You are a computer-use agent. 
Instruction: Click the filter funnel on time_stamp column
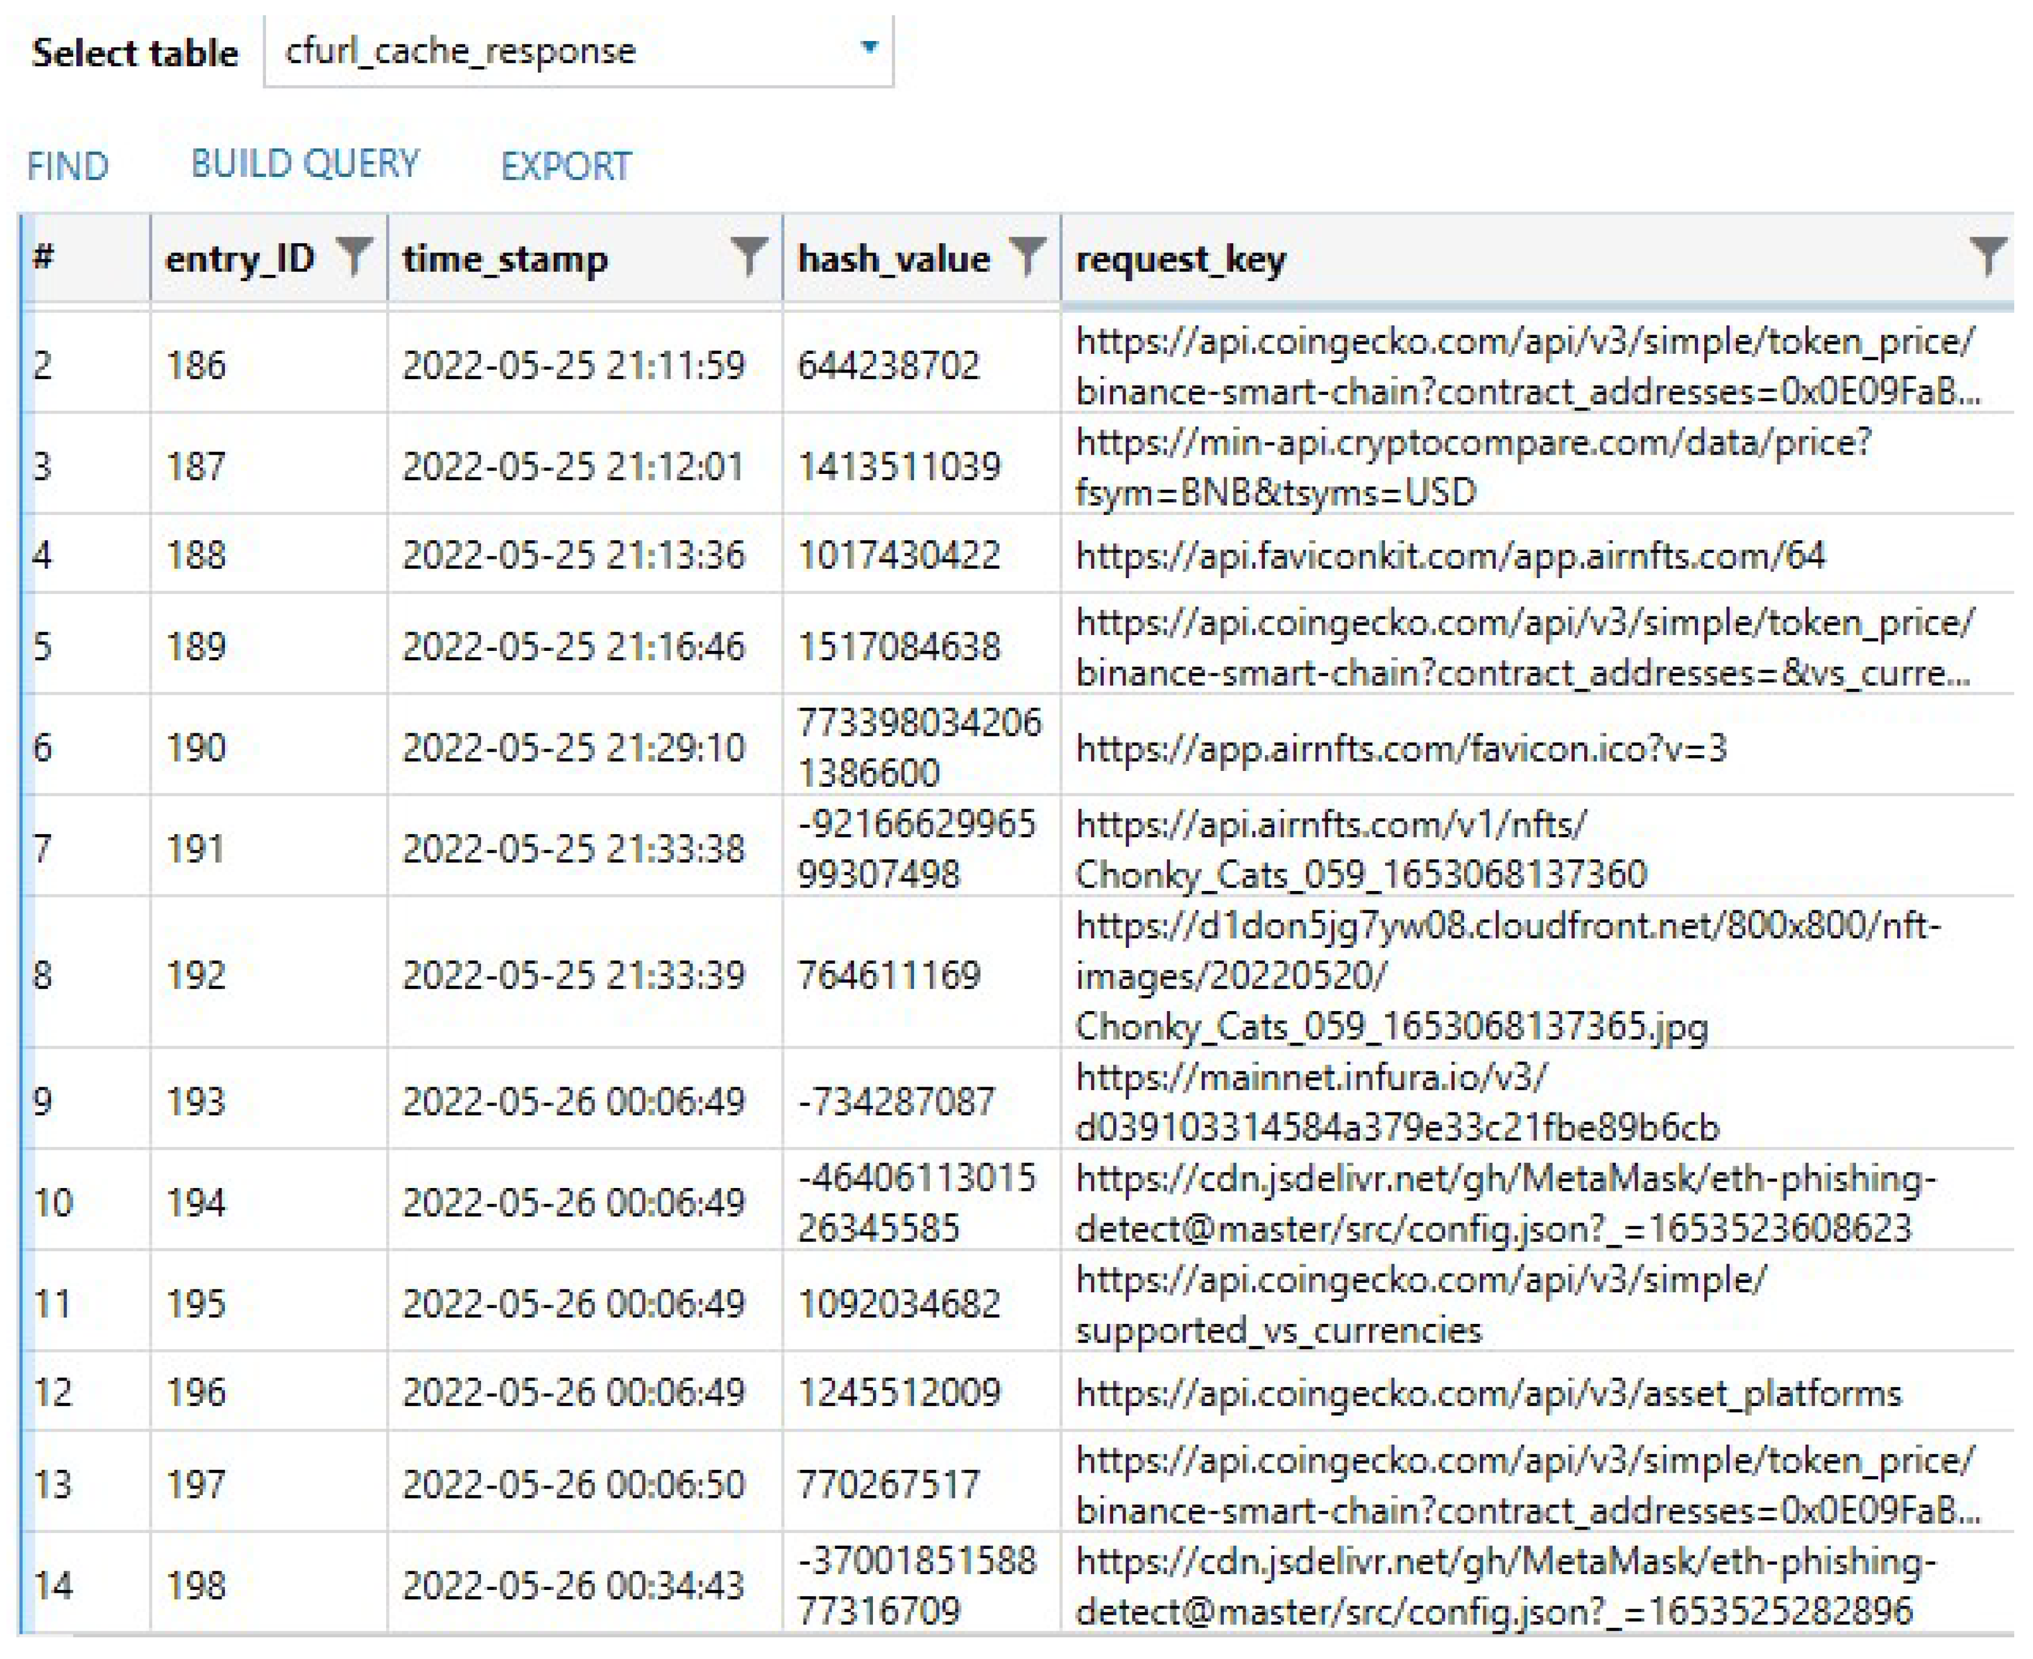tap(751, 256)
